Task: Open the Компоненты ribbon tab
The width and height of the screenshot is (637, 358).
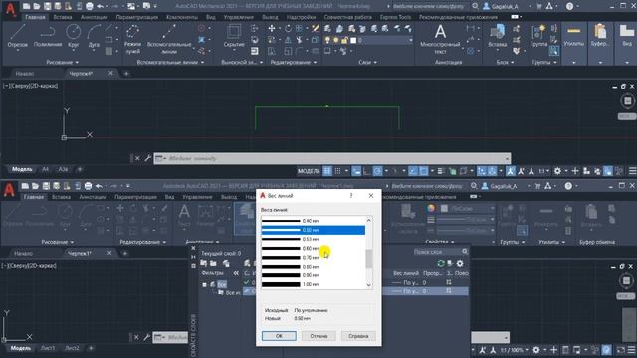Action: pyautogui.click(x=182, y=17)
